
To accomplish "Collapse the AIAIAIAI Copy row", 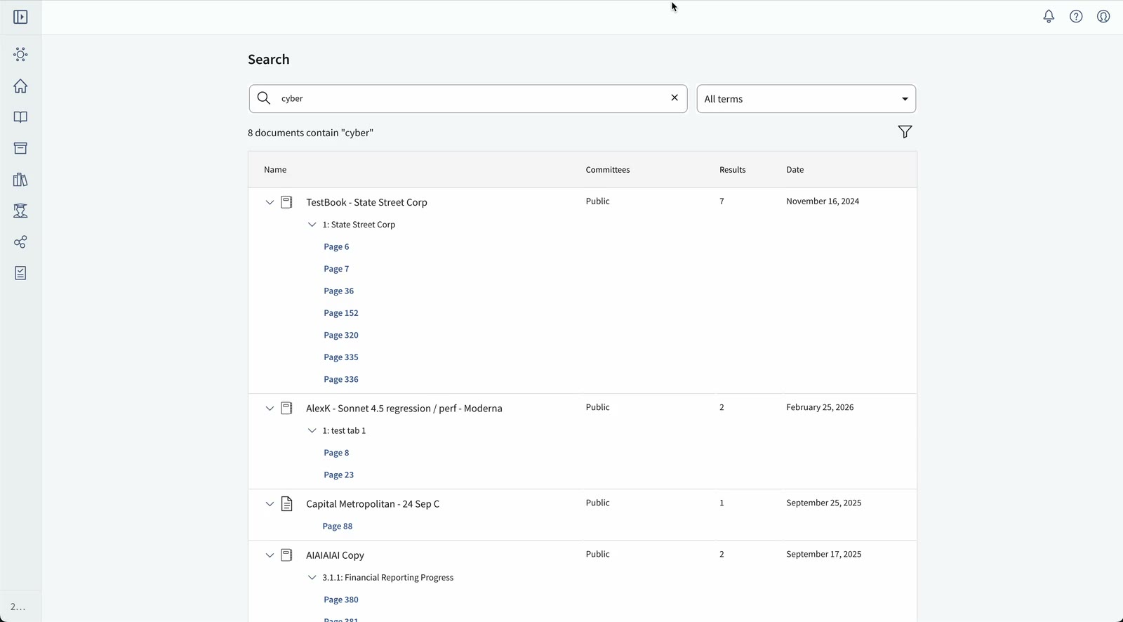I will (270, 555).
